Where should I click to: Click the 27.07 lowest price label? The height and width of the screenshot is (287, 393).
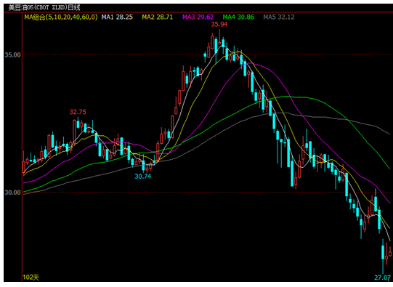383,278
